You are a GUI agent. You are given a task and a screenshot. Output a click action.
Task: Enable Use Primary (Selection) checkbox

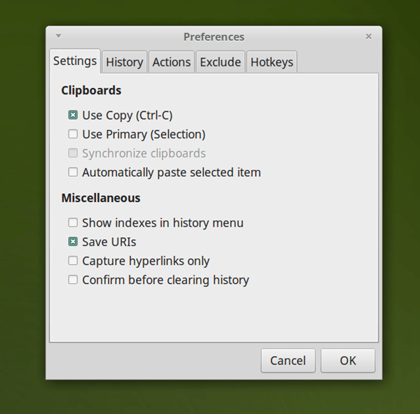pos(73,134)
